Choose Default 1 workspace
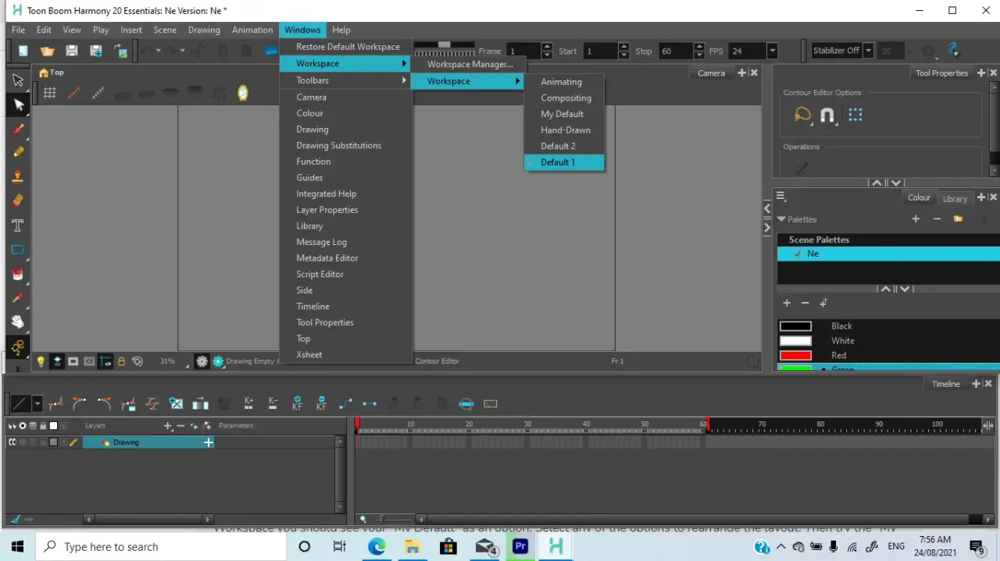 point(564,162)
